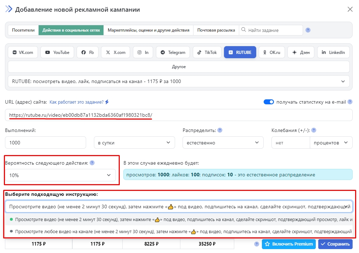
Task: Switch to the Посетители tab
Action: 23,30
